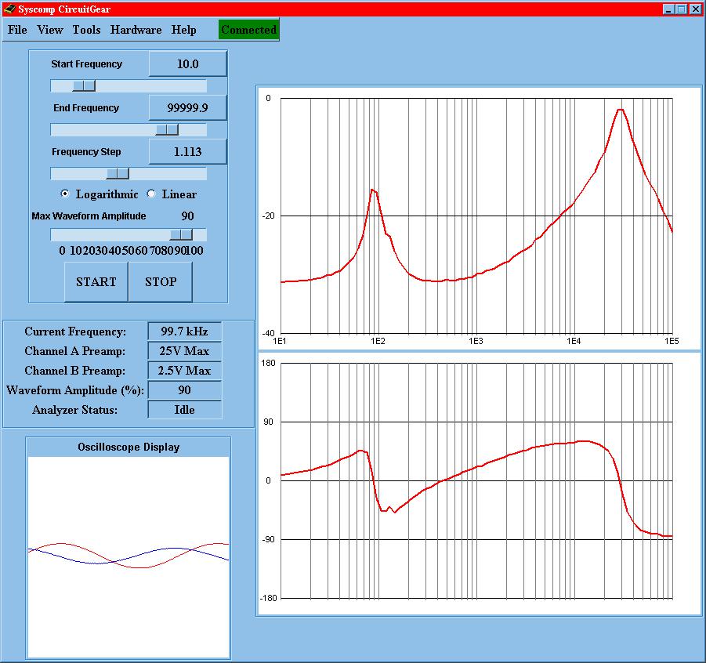
Task: Click the Max Waveform Amplitude slider handle
Action: point(181,234)
